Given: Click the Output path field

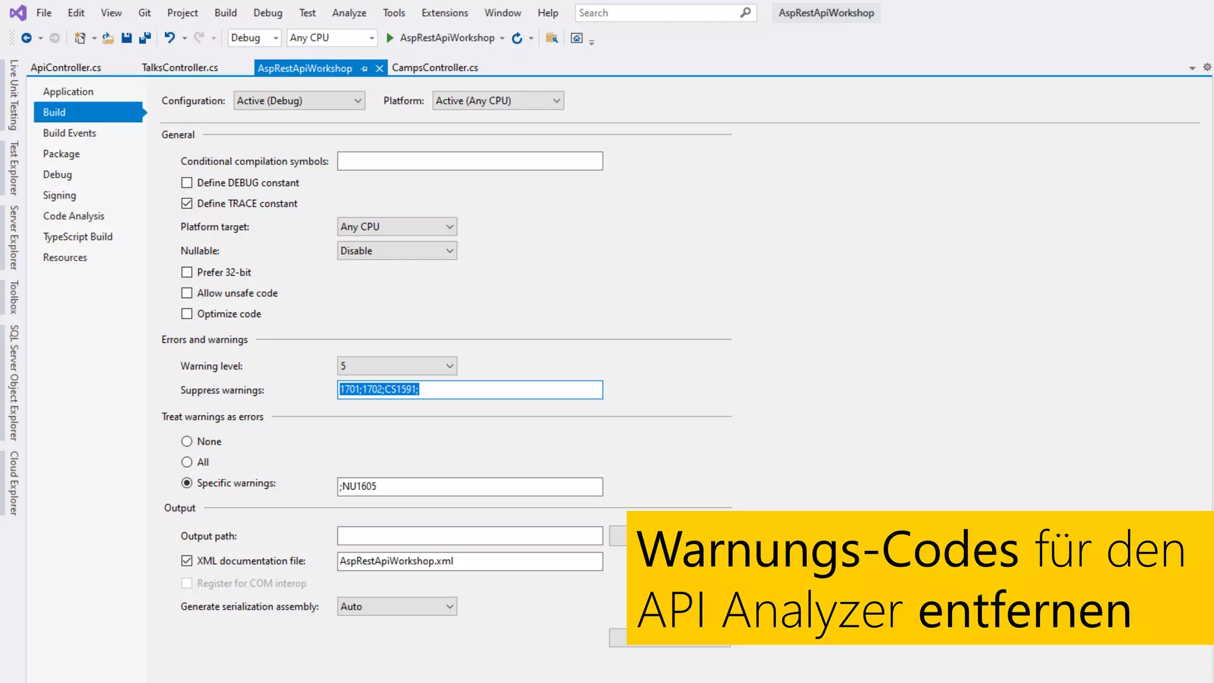Looking at the screenshot, I should (x=470, y=536).
